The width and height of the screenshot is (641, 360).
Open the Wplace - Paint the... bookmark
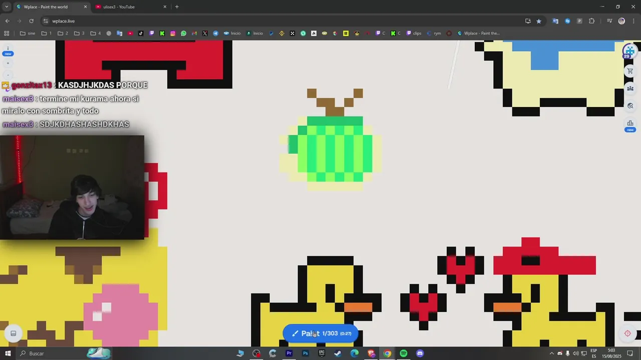[x=478, y=33]
